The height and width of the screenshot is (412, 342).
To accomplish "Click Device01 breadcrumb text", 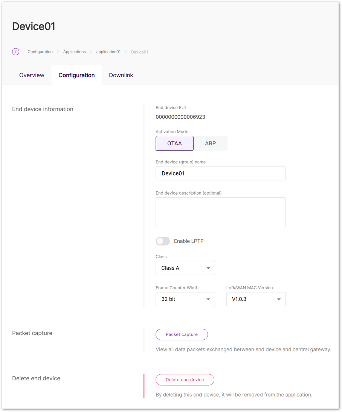I will pos(140,52).
